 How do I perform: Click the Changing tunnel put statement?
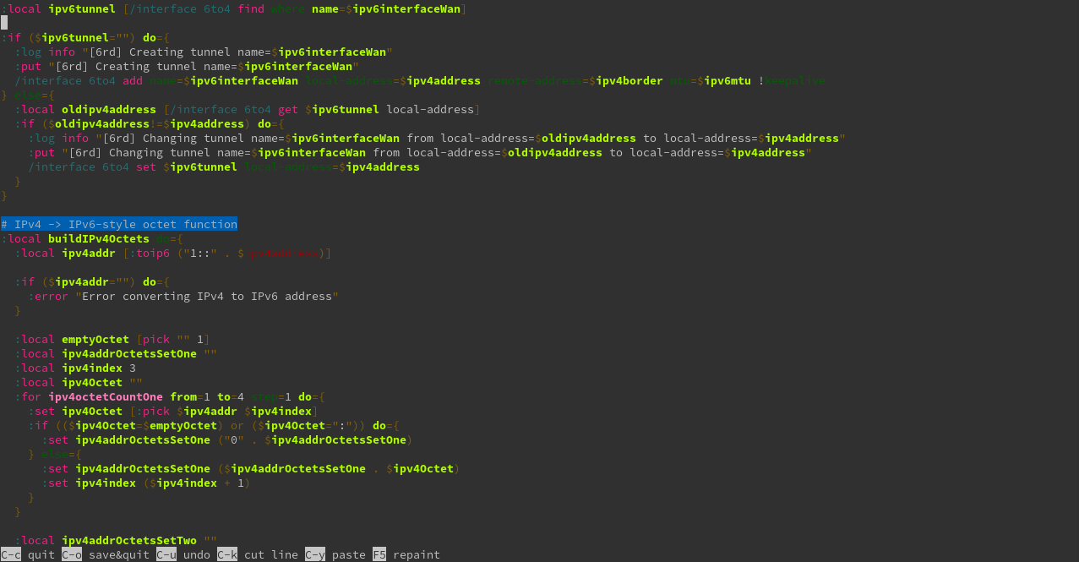point(253,152)
